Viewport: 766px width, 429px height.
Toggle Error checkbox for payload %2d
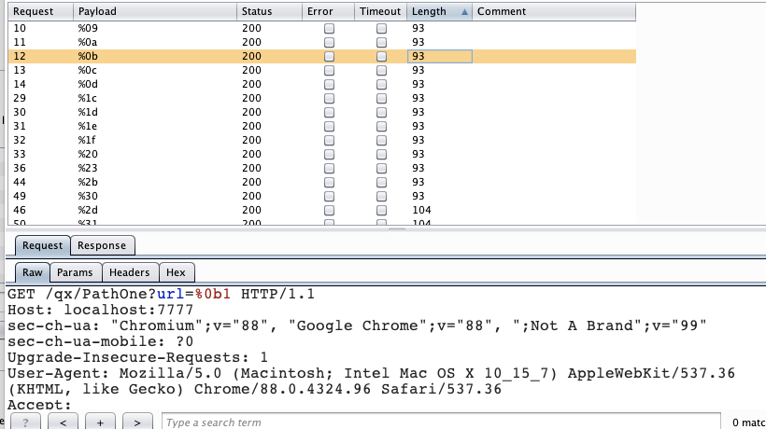click(x=329, y=210)
